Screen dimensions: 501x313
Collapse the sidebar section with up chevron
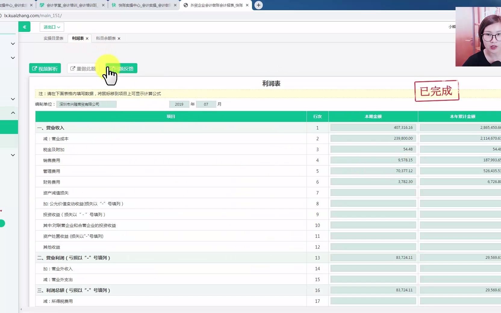click(13, 113)
